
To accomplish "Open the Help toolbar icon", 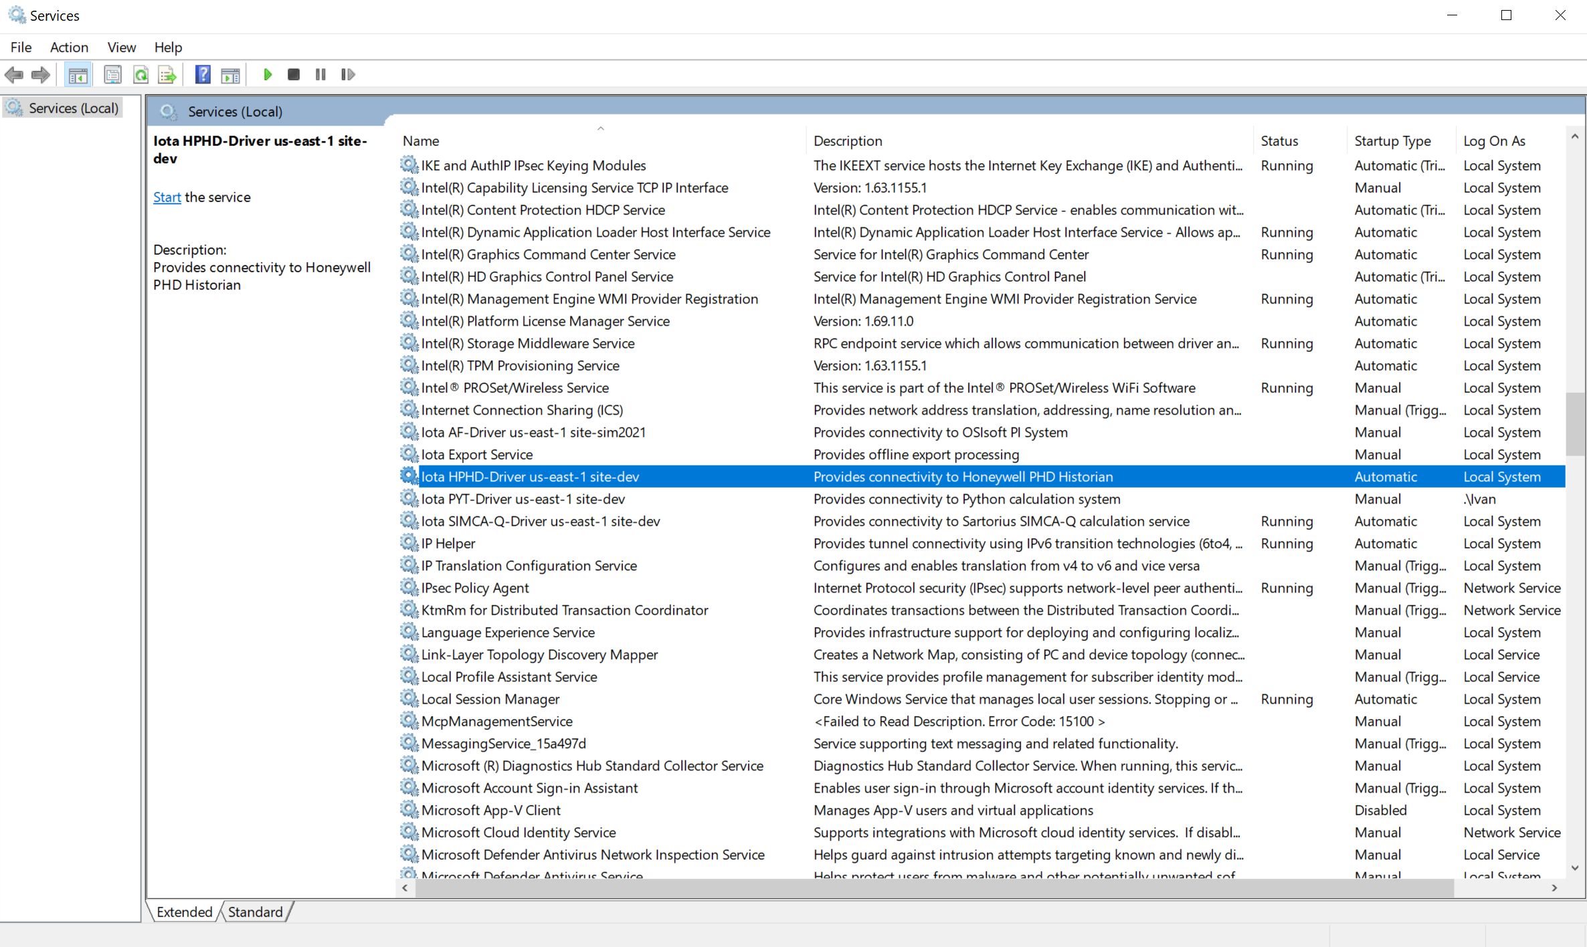I will 203,74.
